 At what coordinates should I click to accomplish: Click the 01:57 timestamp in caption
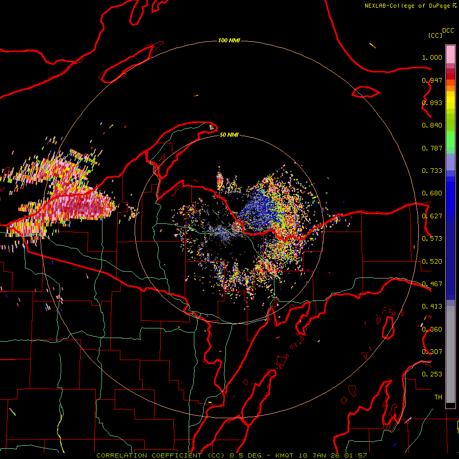355,455
